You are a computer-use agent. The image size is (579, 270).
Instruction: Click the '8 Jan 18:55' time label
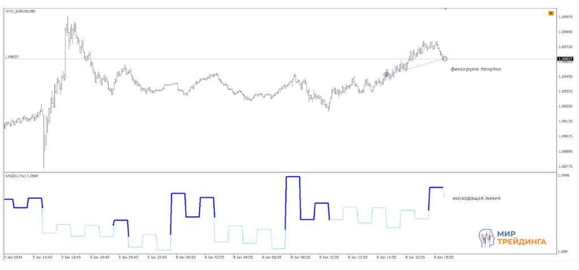[x=443, y=256]
